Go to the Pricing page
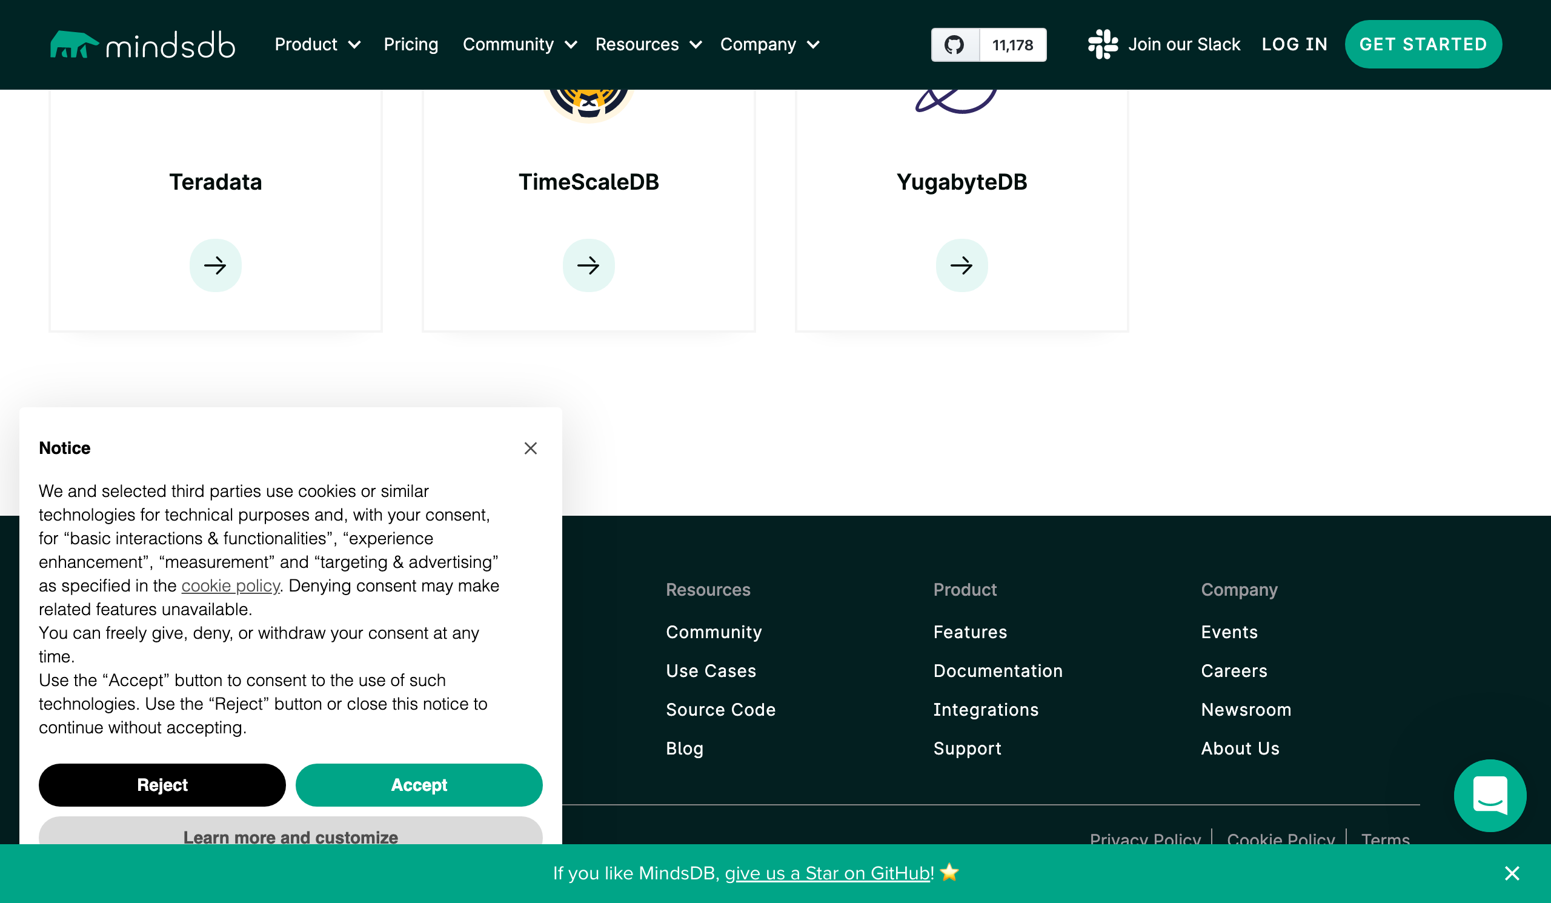 coord(411,44)
